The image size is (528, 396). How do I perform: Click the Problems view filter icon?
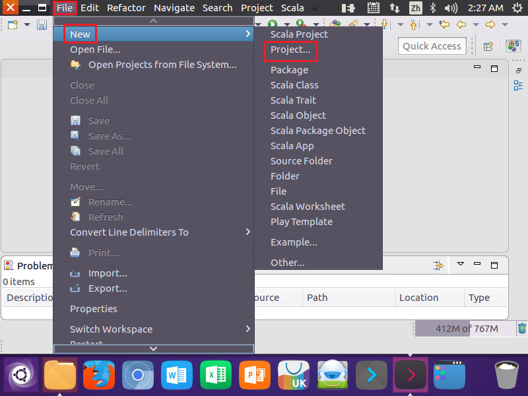pyautogui.click(x=438, y=265)
